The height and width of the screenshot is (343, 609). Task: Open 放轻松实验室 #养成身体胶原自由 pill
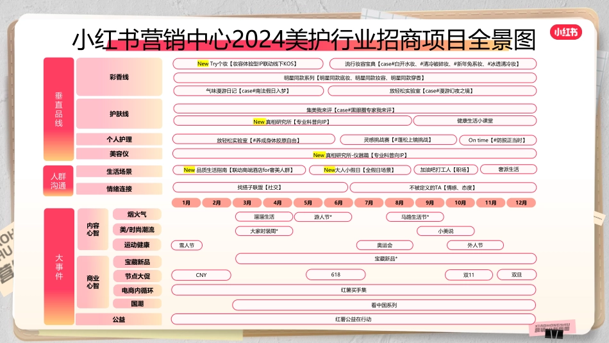coord(254,140)
